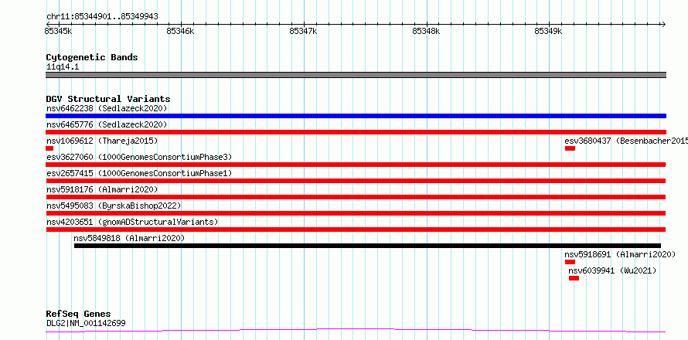Click the 85345k ruler tick label
The height and width of the screenshot is (340, 688).
[58, 31]
